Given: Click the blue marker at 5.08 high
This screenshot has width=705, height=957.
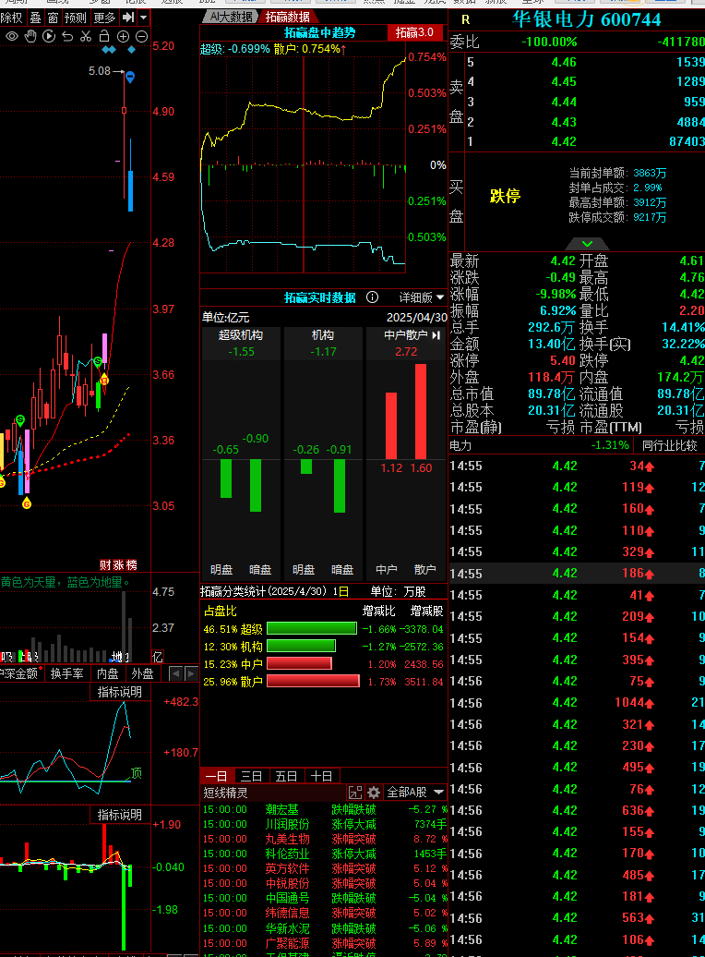Looking at the screenshot, I should (x=130, y=77).
